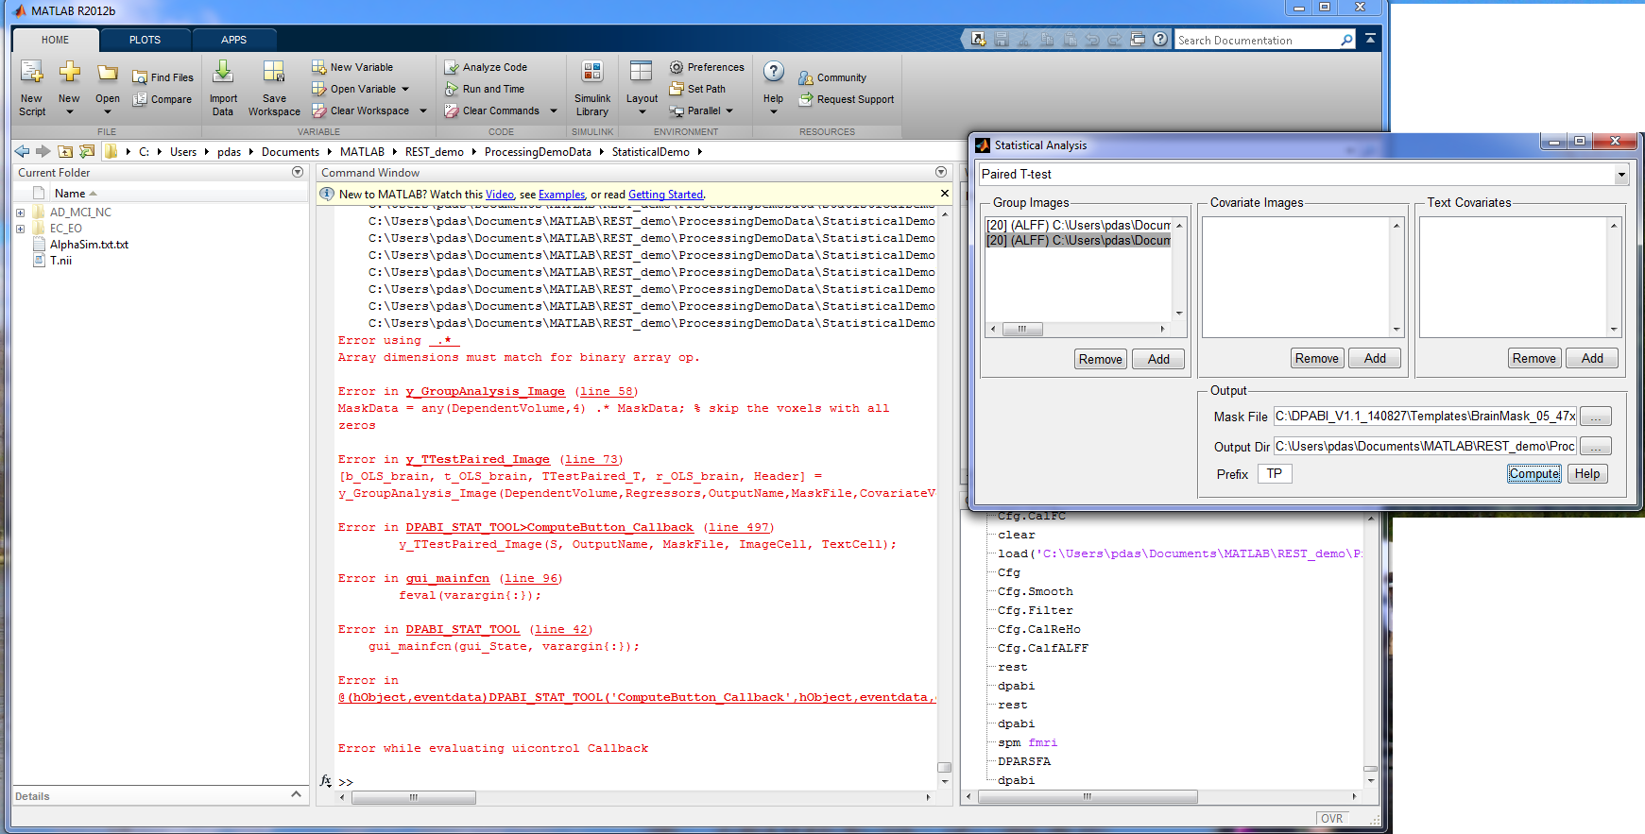Click Help button in Statistical Analysis
Screen dimensions: 1645x834
pos(1587,474)
